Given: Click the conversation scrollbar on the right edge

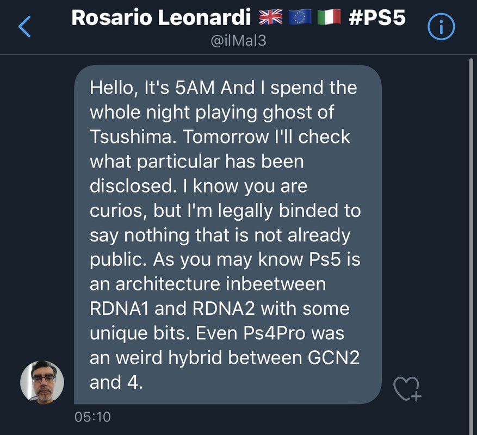Looking at the screenshot, I should pyautogui.click(x=471, y=245).
